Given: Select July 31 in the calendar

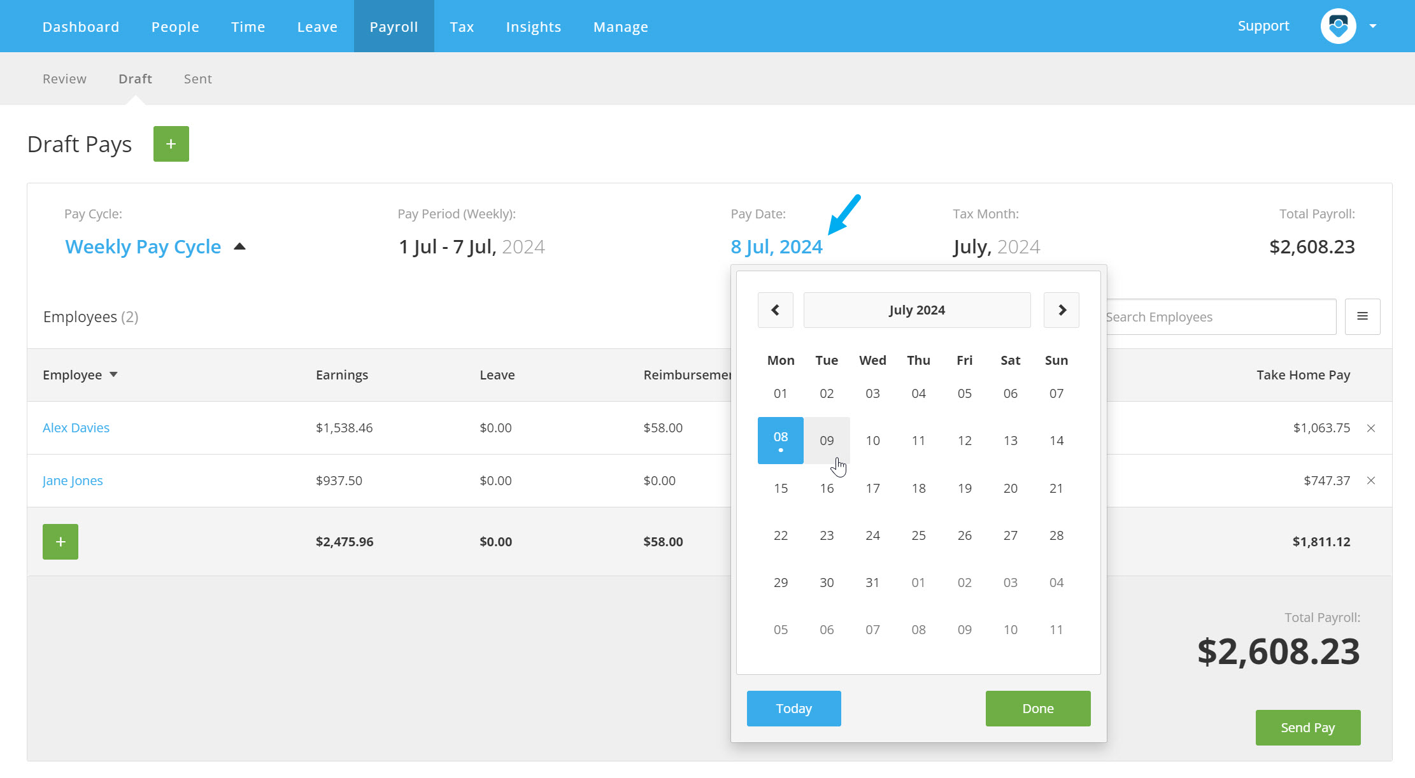Looking at the screenshot, I should point(872,583).
